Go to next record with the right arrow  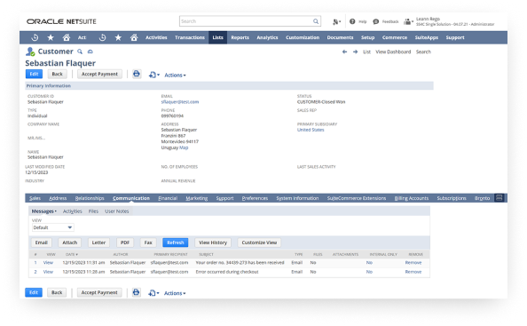click(x=355, y=52)
